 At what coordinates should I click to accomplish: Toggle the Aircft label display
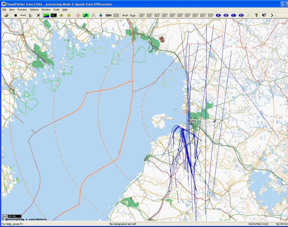[x=125, y=15]
